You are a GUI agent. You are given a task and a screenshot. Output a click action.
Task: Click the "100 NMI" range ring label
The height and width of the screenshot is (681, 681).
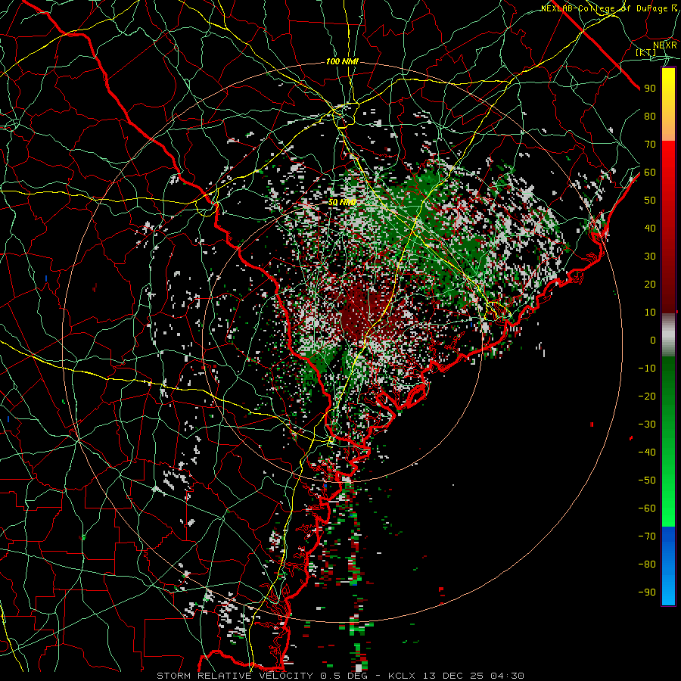click(342, 62)
